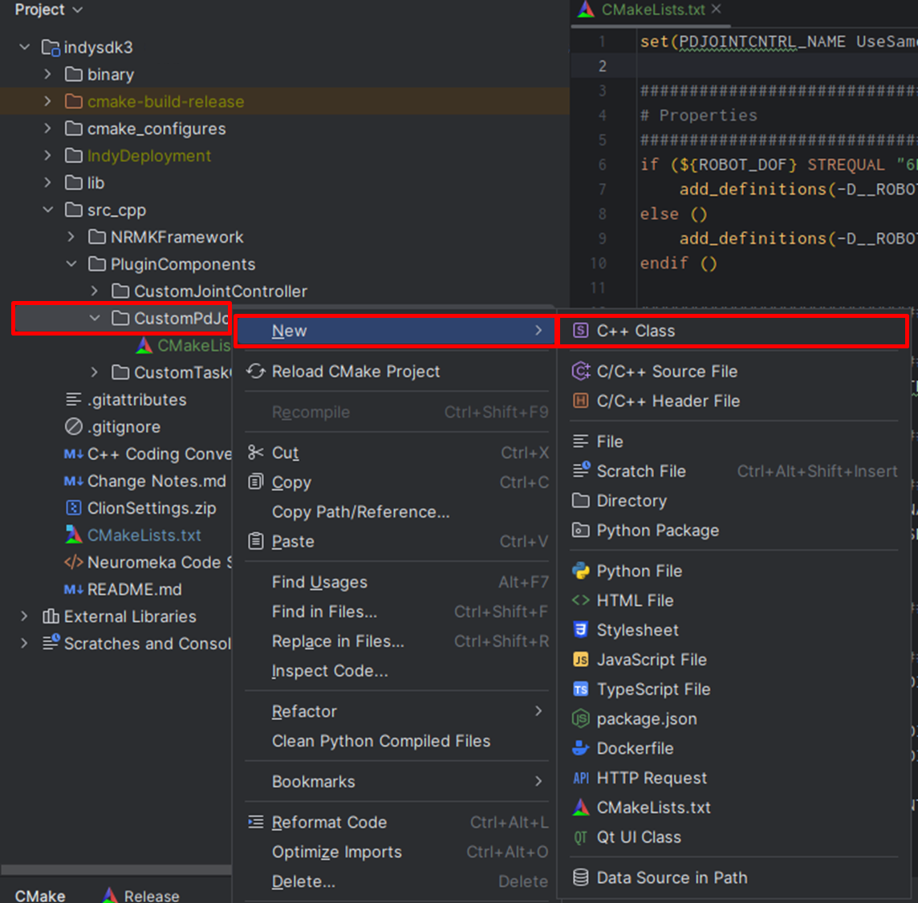
Task: Open the Project view dropdown
Action: tap(49, 10)
